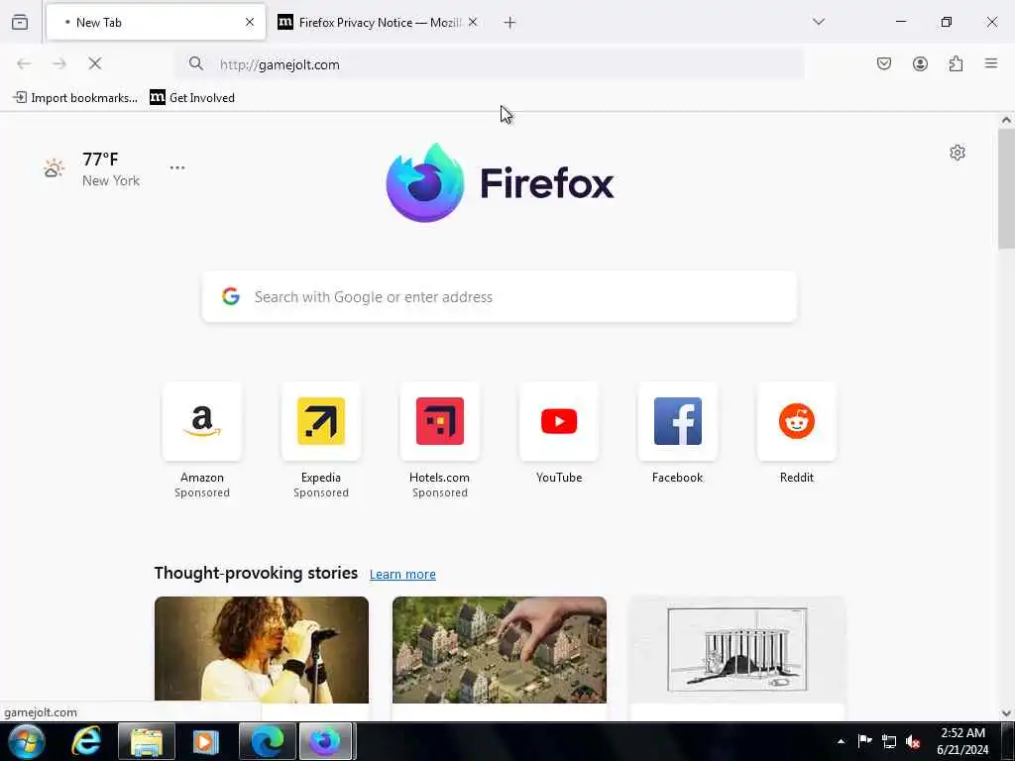Image resolution: width=1015 pixels, height=761 pixels.
Task: Go back with the back arrow
Action: tap(24, 63)
